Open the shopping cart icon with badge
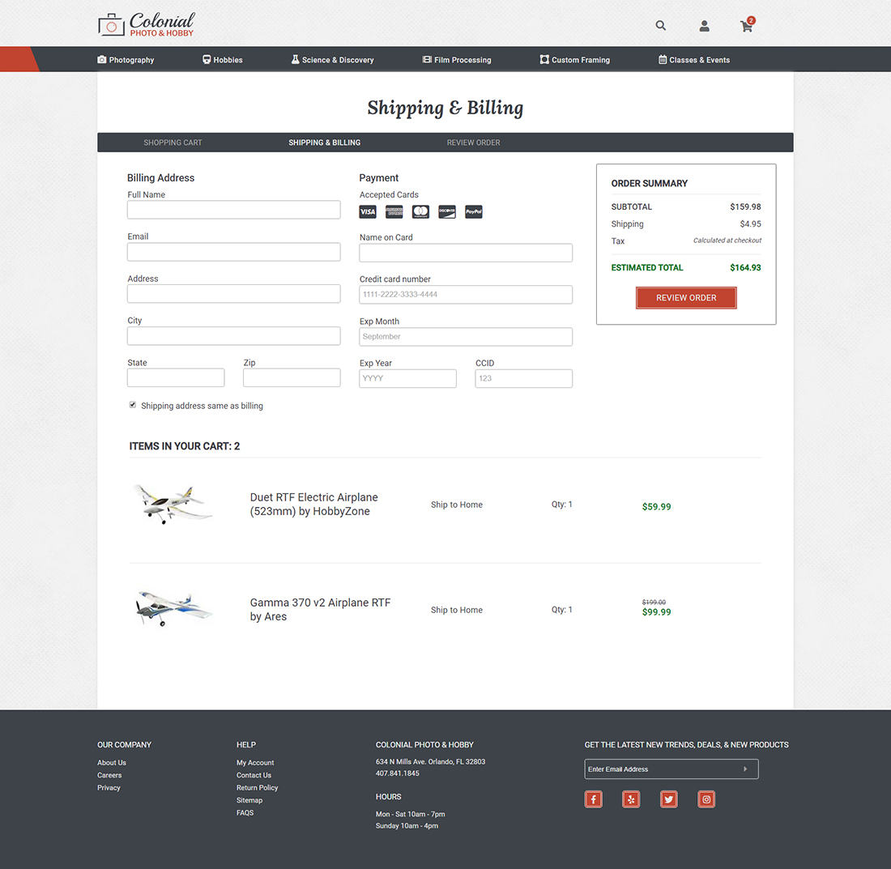The image size is (891, 869). pyautogui.click(x=746, y=27)
